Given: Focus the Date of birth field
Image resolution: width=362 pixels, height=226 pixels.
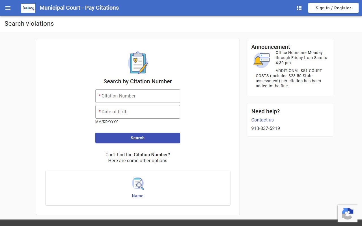Looking at the screenshot, I should tap(138, 112).
